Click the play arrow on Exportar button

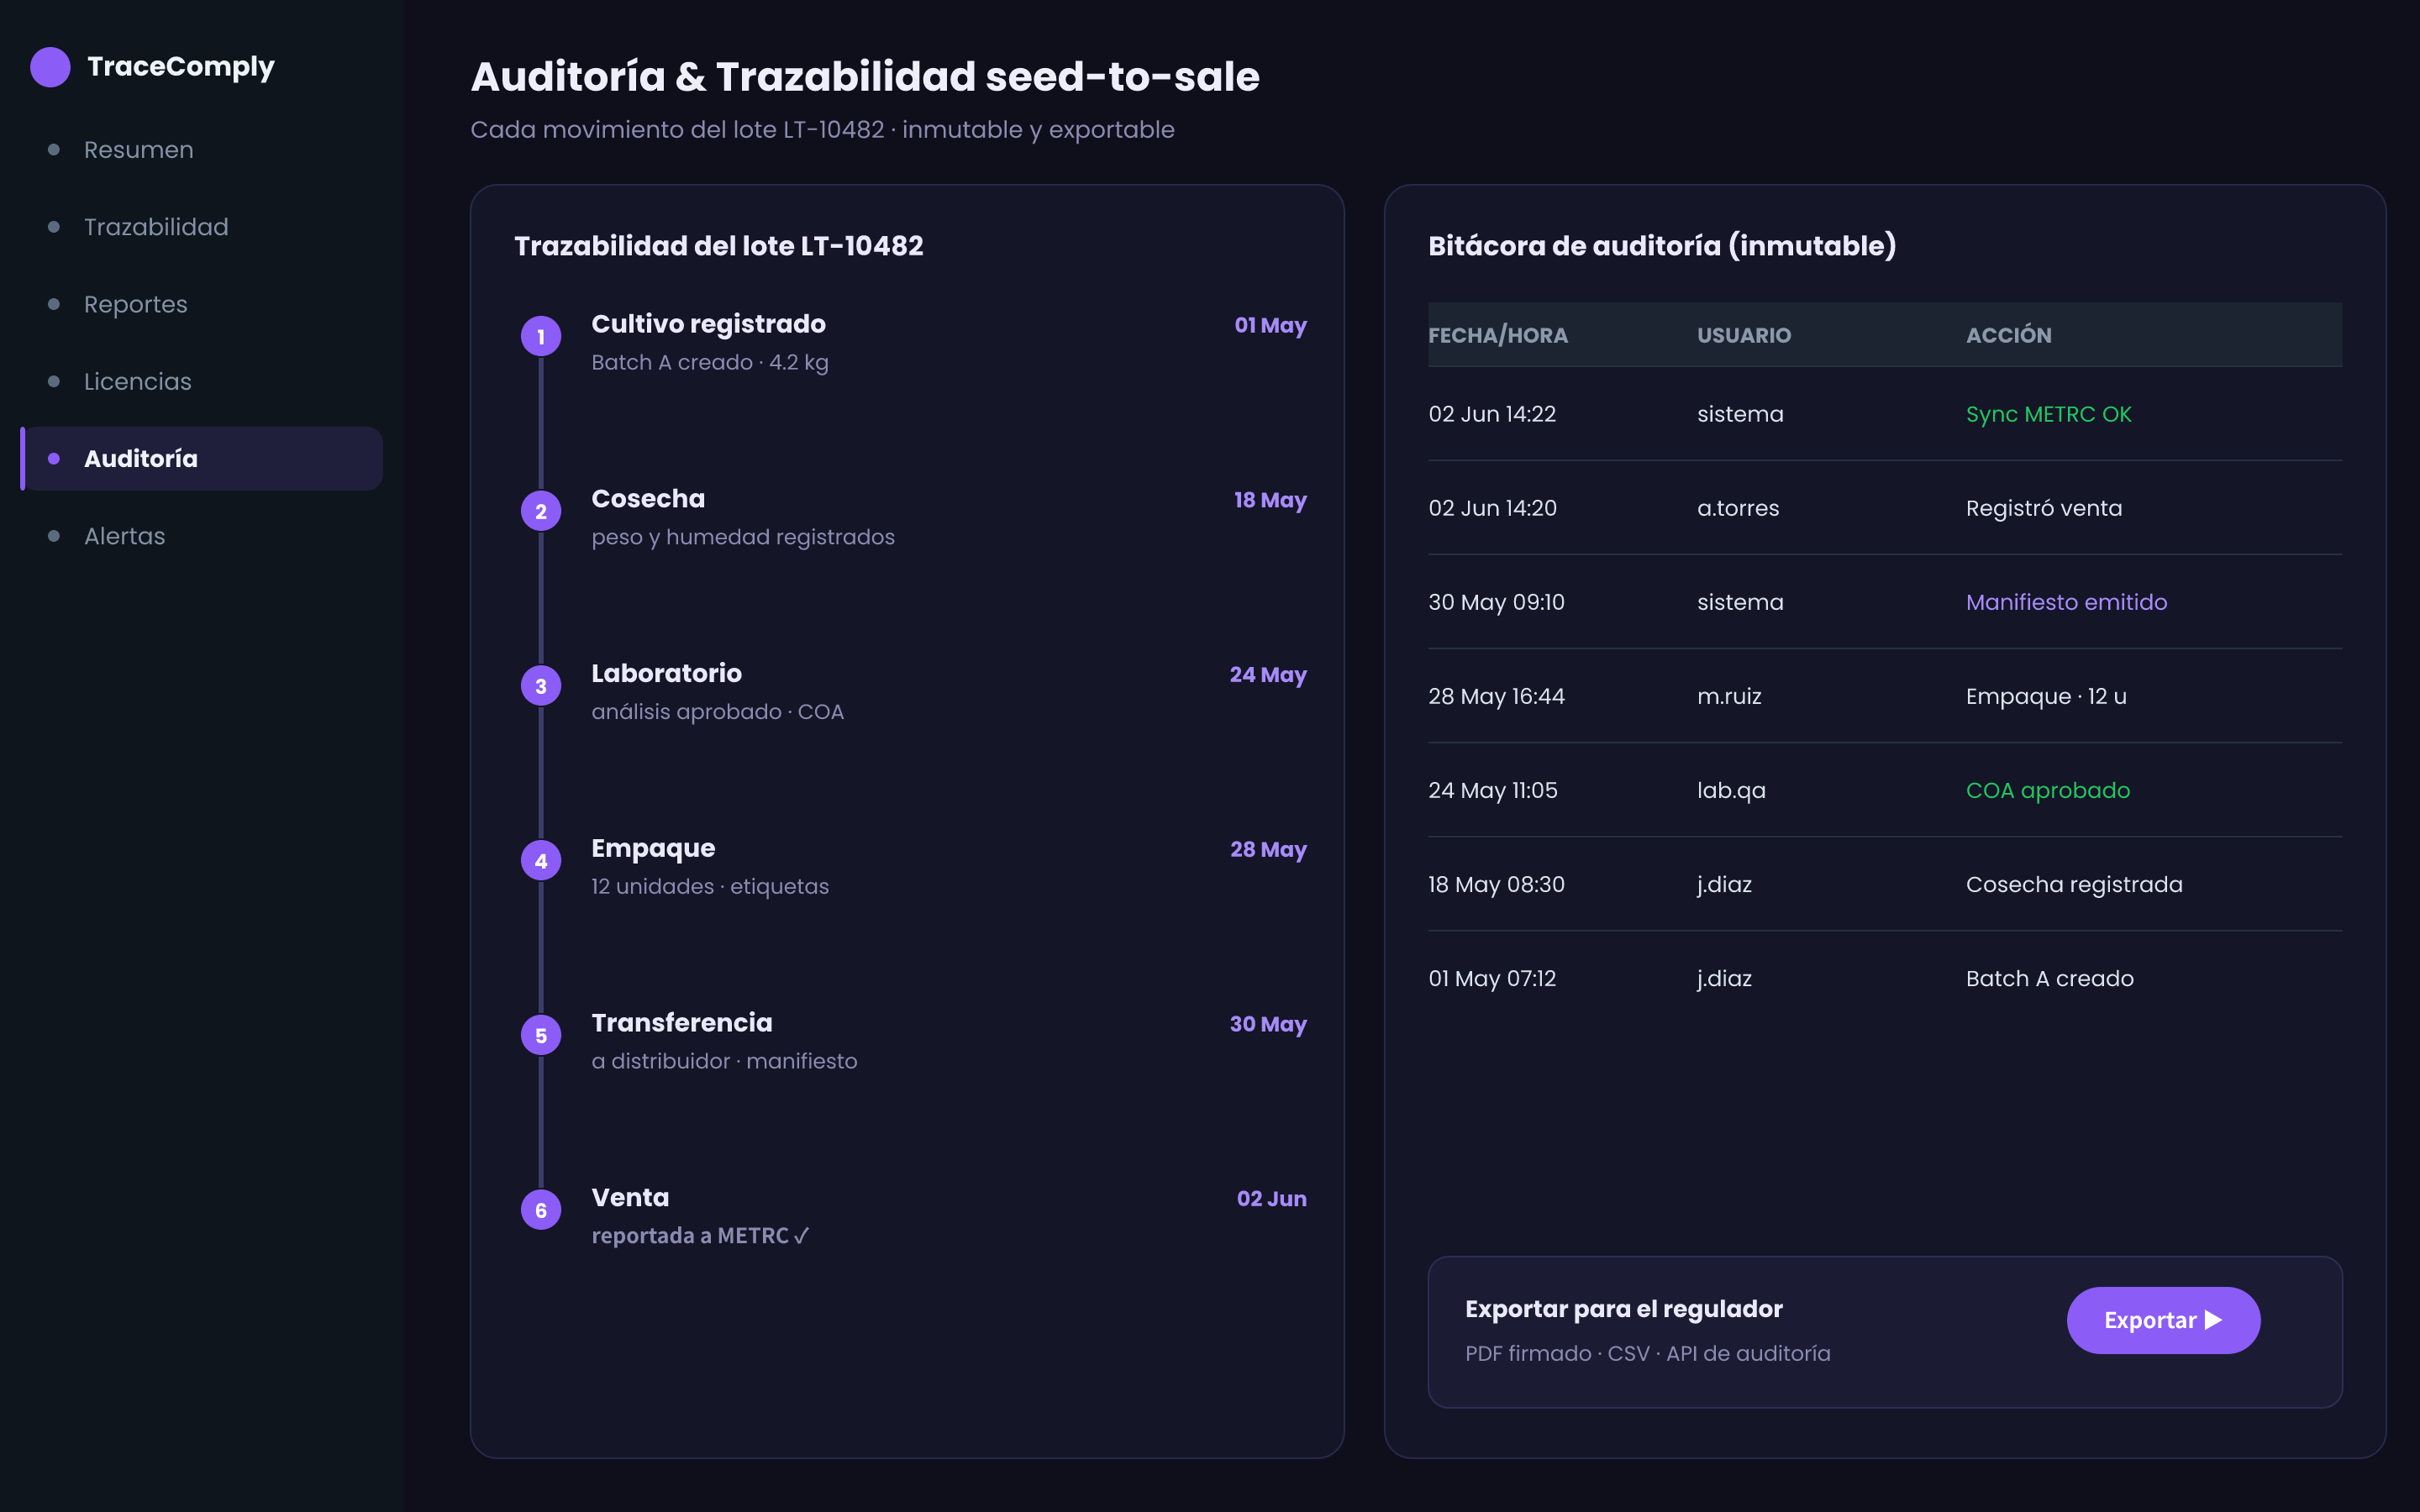[2214, 1320]
